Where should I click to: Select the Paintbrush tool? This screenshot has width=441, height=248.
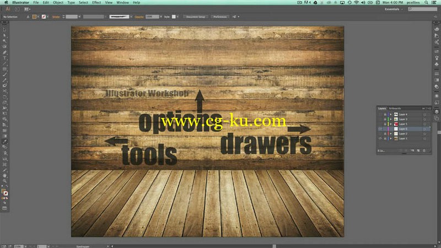click(4, 74)
